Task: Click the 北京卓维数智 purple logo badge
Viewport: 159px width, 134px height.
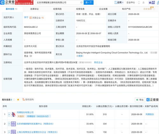Action: (x=13, y=124)
